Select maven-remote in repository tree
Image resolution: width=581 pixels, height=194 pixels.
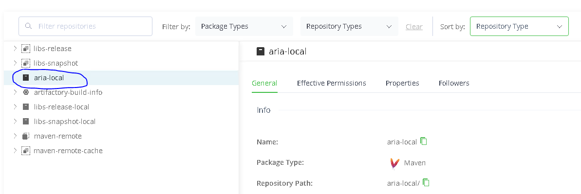[57, 136]
